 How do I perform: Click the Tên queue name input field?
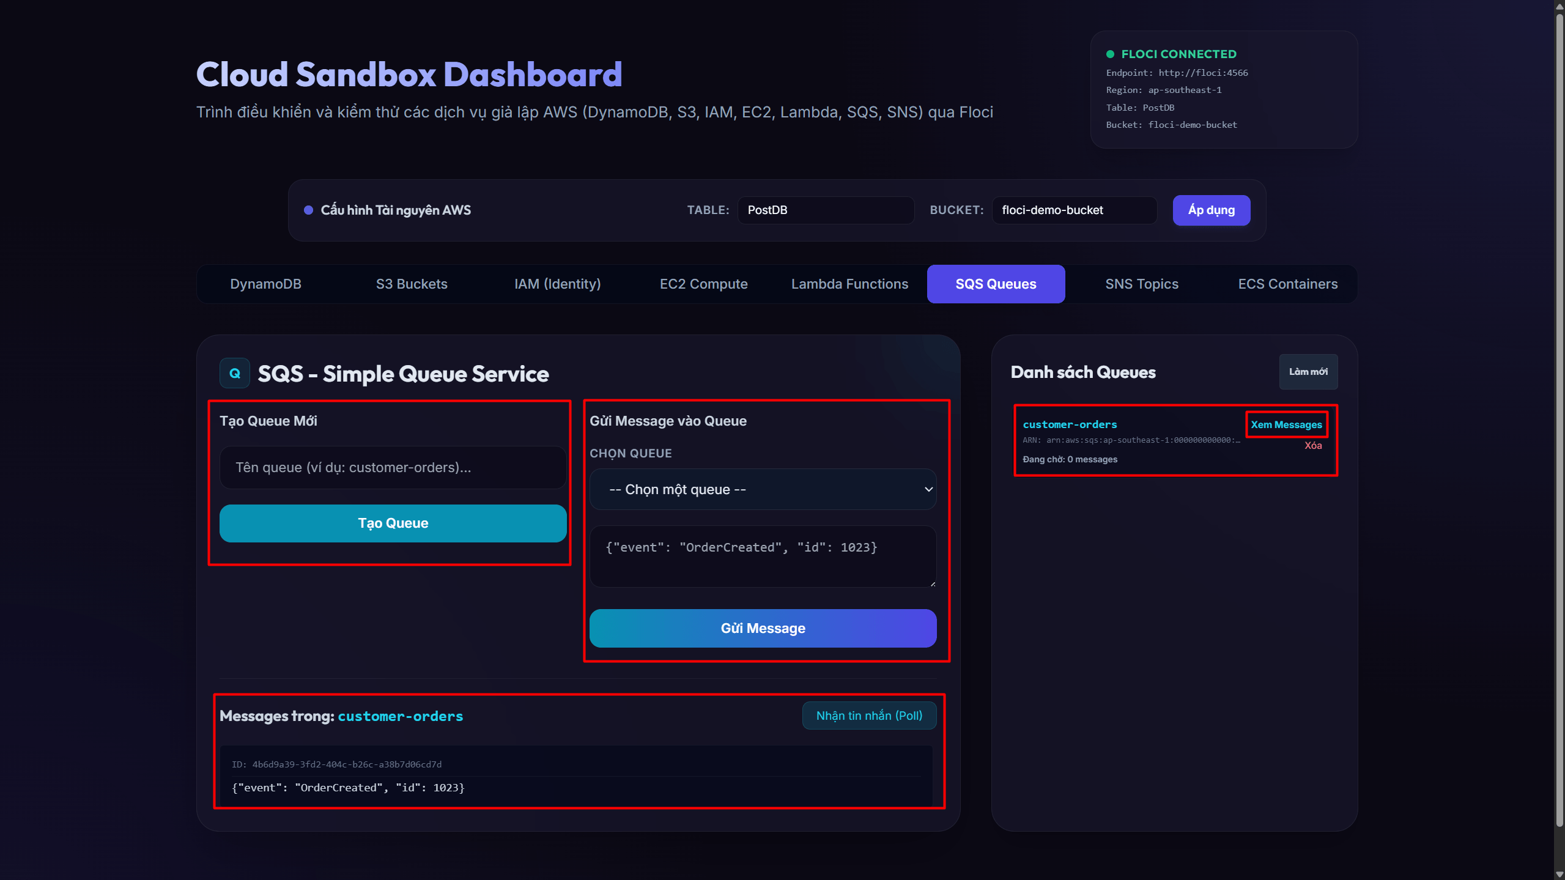[393, 467]
